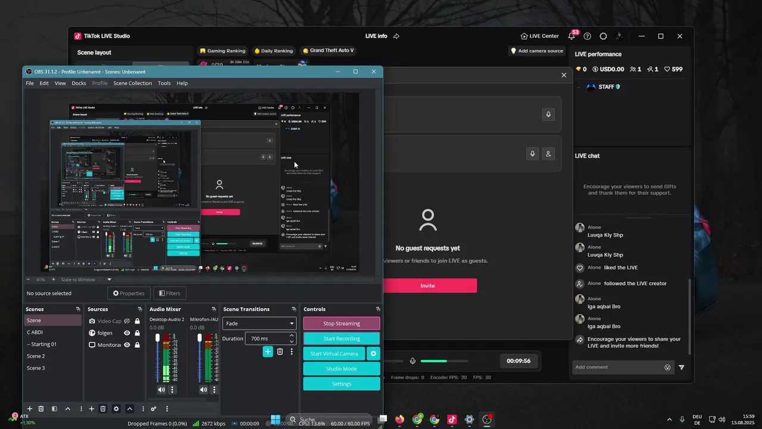Mute the Mikrofon/AUX channel
This screenshot has width=762, height=429.
pos(204,390)
